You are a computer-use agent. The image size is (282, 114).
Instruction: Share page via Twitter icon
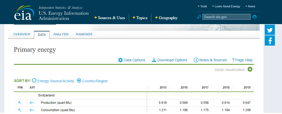[x=270, y=30]
